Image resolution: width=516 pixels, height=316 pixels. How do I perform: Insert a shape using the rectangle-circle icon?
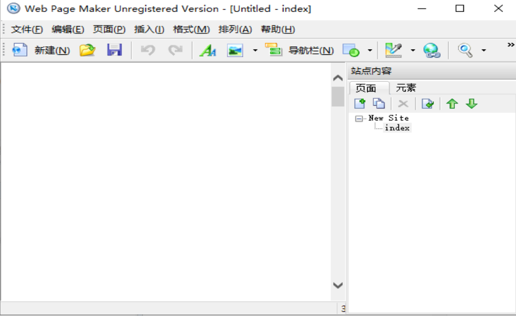(351, 50)
